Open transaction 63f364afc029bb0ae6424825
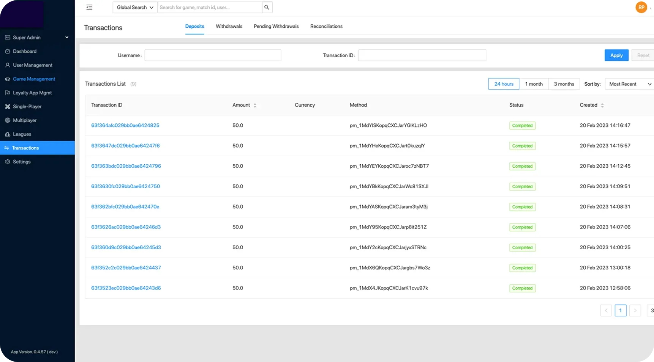654x362 pixels. coord(125,125)
